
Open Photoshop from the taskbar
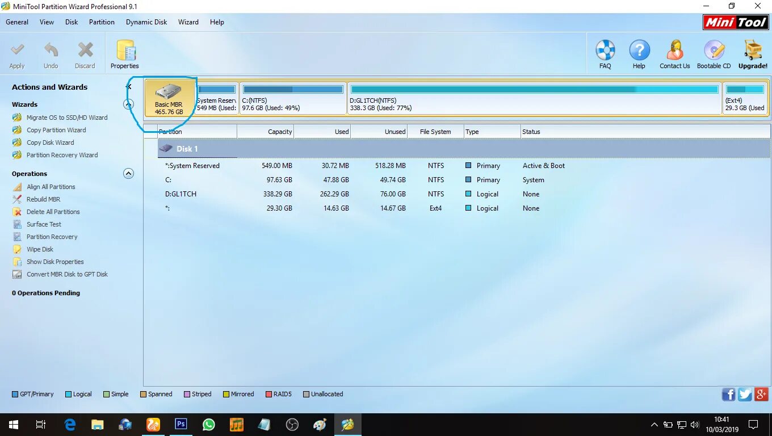tap(181, 425)
